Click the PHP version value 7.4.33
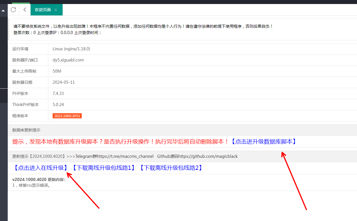 point(58,93)
